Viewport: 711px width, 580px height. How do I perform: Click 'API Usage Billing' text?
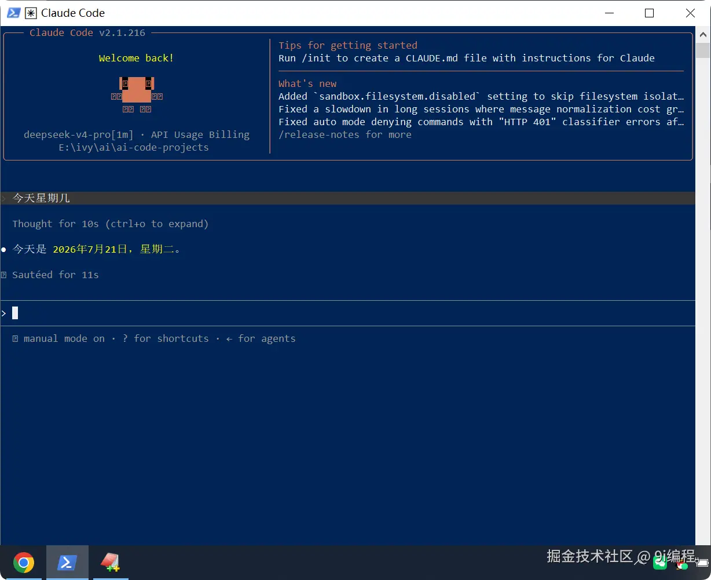(200, 134)
